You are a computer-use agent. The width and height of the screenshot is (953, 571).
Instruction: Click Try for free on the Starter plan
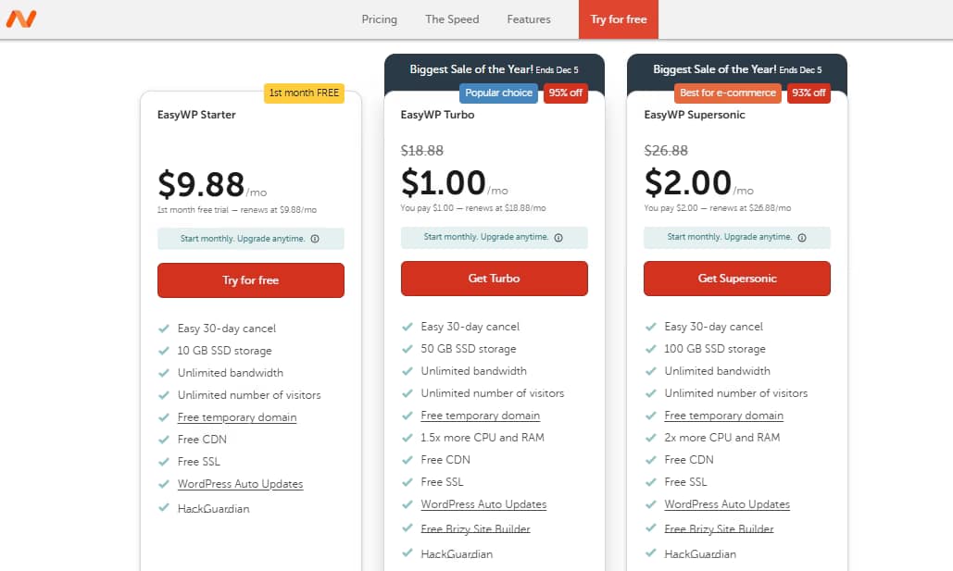click(x=250, y=279)
